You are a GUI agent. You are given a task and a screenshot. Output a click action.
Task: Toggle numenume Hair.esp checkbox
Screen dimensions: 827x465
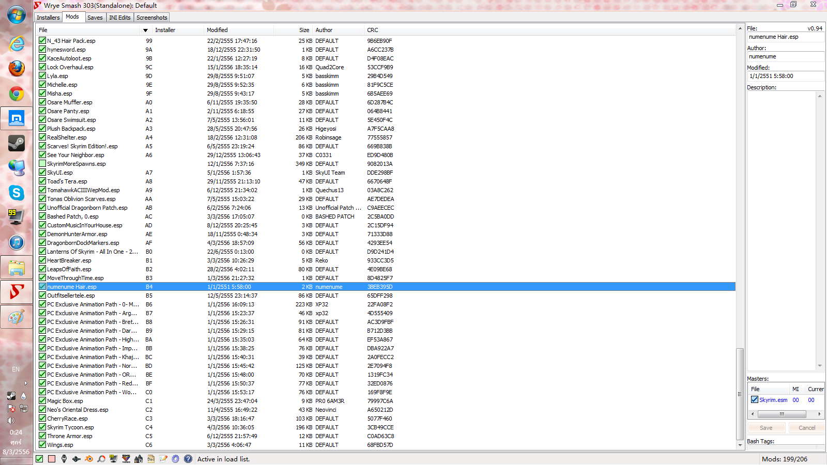[x=42, y=286]
